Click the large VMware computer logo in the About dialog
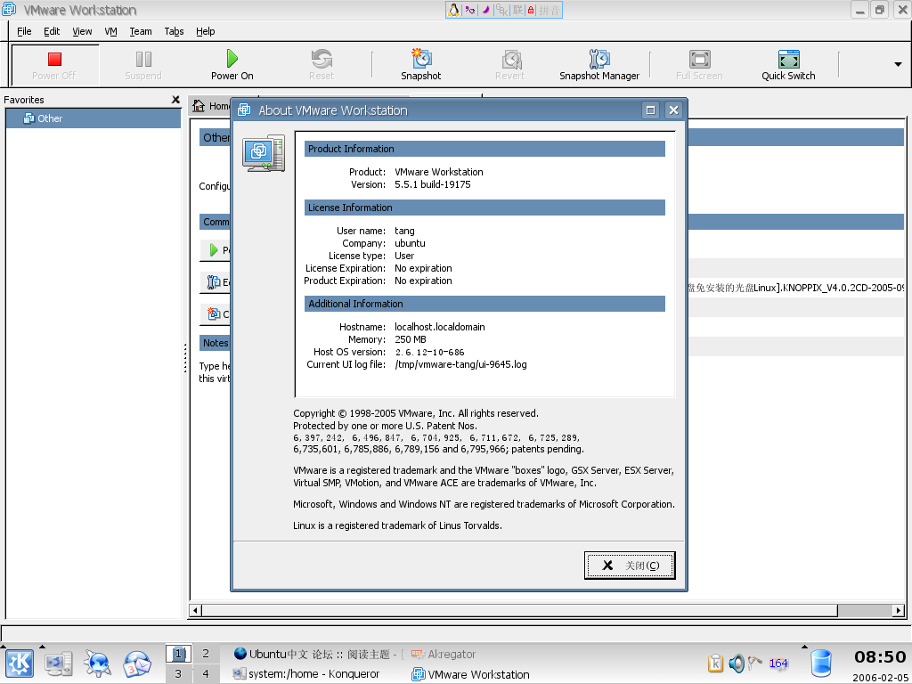This screenshot has width=912, height=684. point(264,153)
